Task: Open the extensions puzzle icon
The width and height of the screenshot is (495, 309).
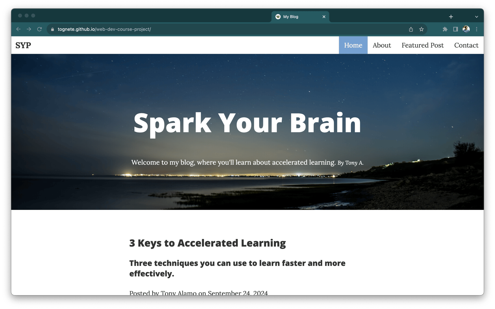Action: click(x=445, y=29)
